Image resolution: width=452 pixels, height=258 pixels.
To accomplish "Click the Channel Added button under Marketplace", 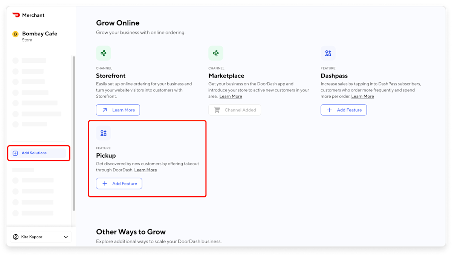I will pyautogui.click(x=235, y=110).
